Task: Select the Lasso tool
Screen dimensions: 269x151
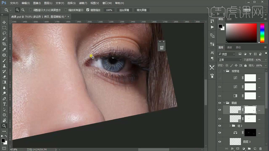Action: click(x=4, y=33)
